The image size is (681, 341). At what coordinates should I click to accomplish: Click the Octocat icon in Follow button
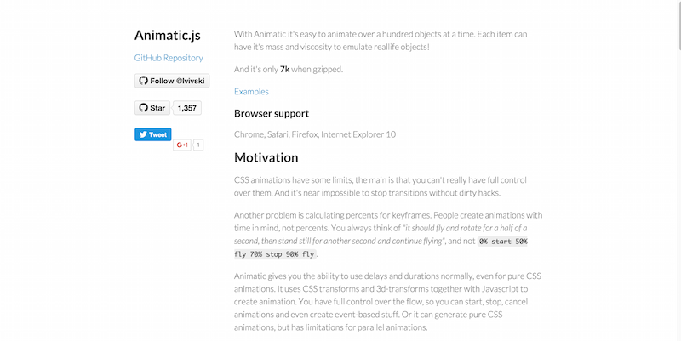tap(143, 81)
